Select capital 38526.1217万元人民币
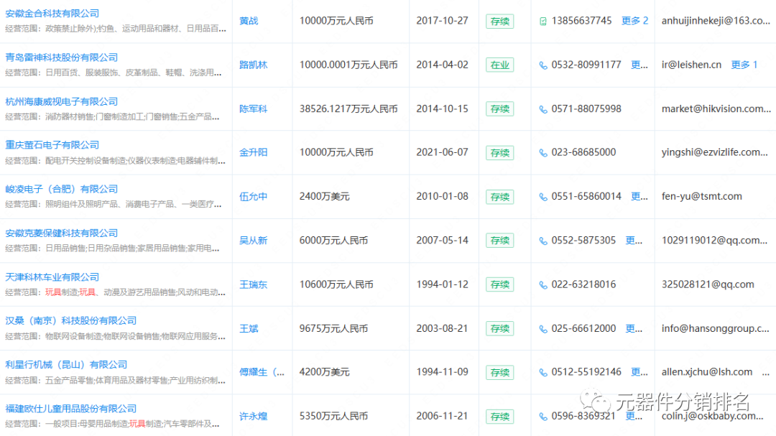776x436 pixels. (x=348, y=109)
